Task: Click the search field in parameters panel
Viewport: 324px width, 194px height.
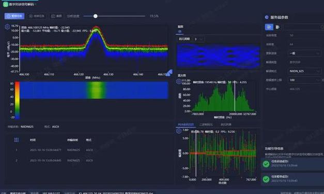Action: click(303, 27)
